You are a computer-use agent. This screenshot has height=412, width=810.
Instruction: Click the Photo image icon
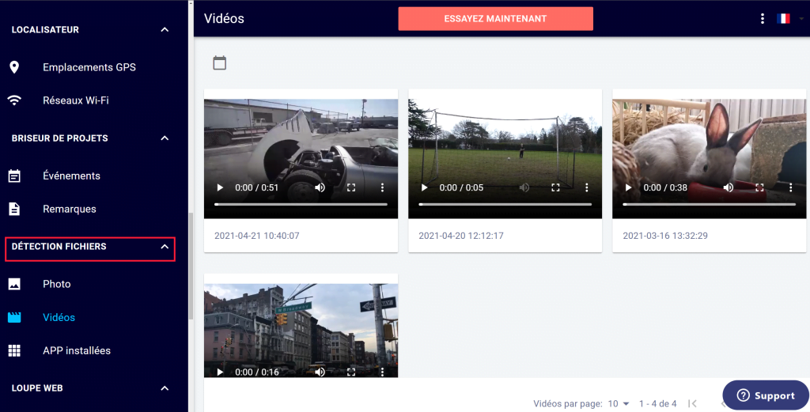14,284
